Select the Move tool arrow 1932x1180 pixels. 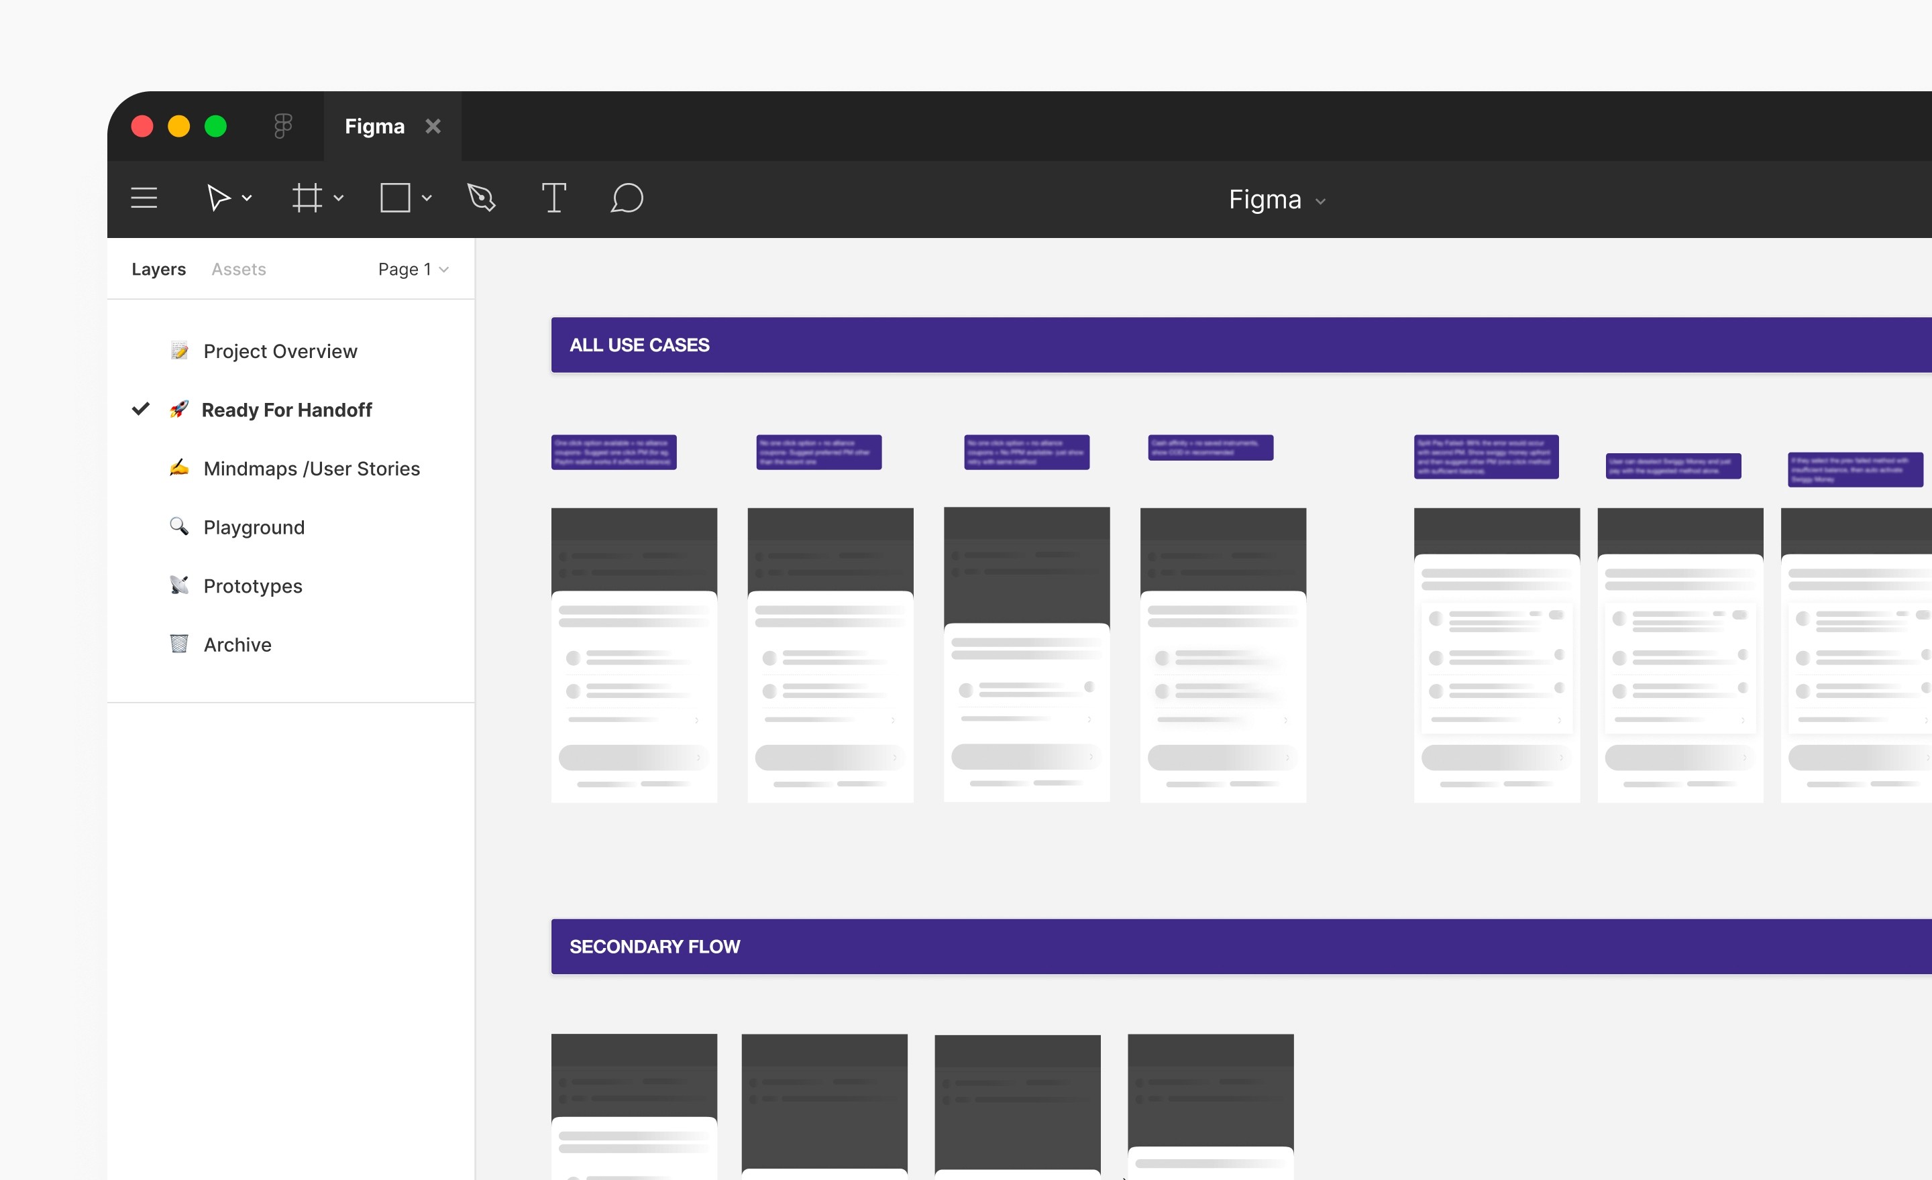click(x=218, y=198)
